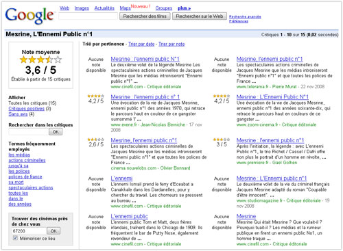Click the average rating stars
Image resolution: width=343 pixels, height=251 pixels.
[40, 60]
